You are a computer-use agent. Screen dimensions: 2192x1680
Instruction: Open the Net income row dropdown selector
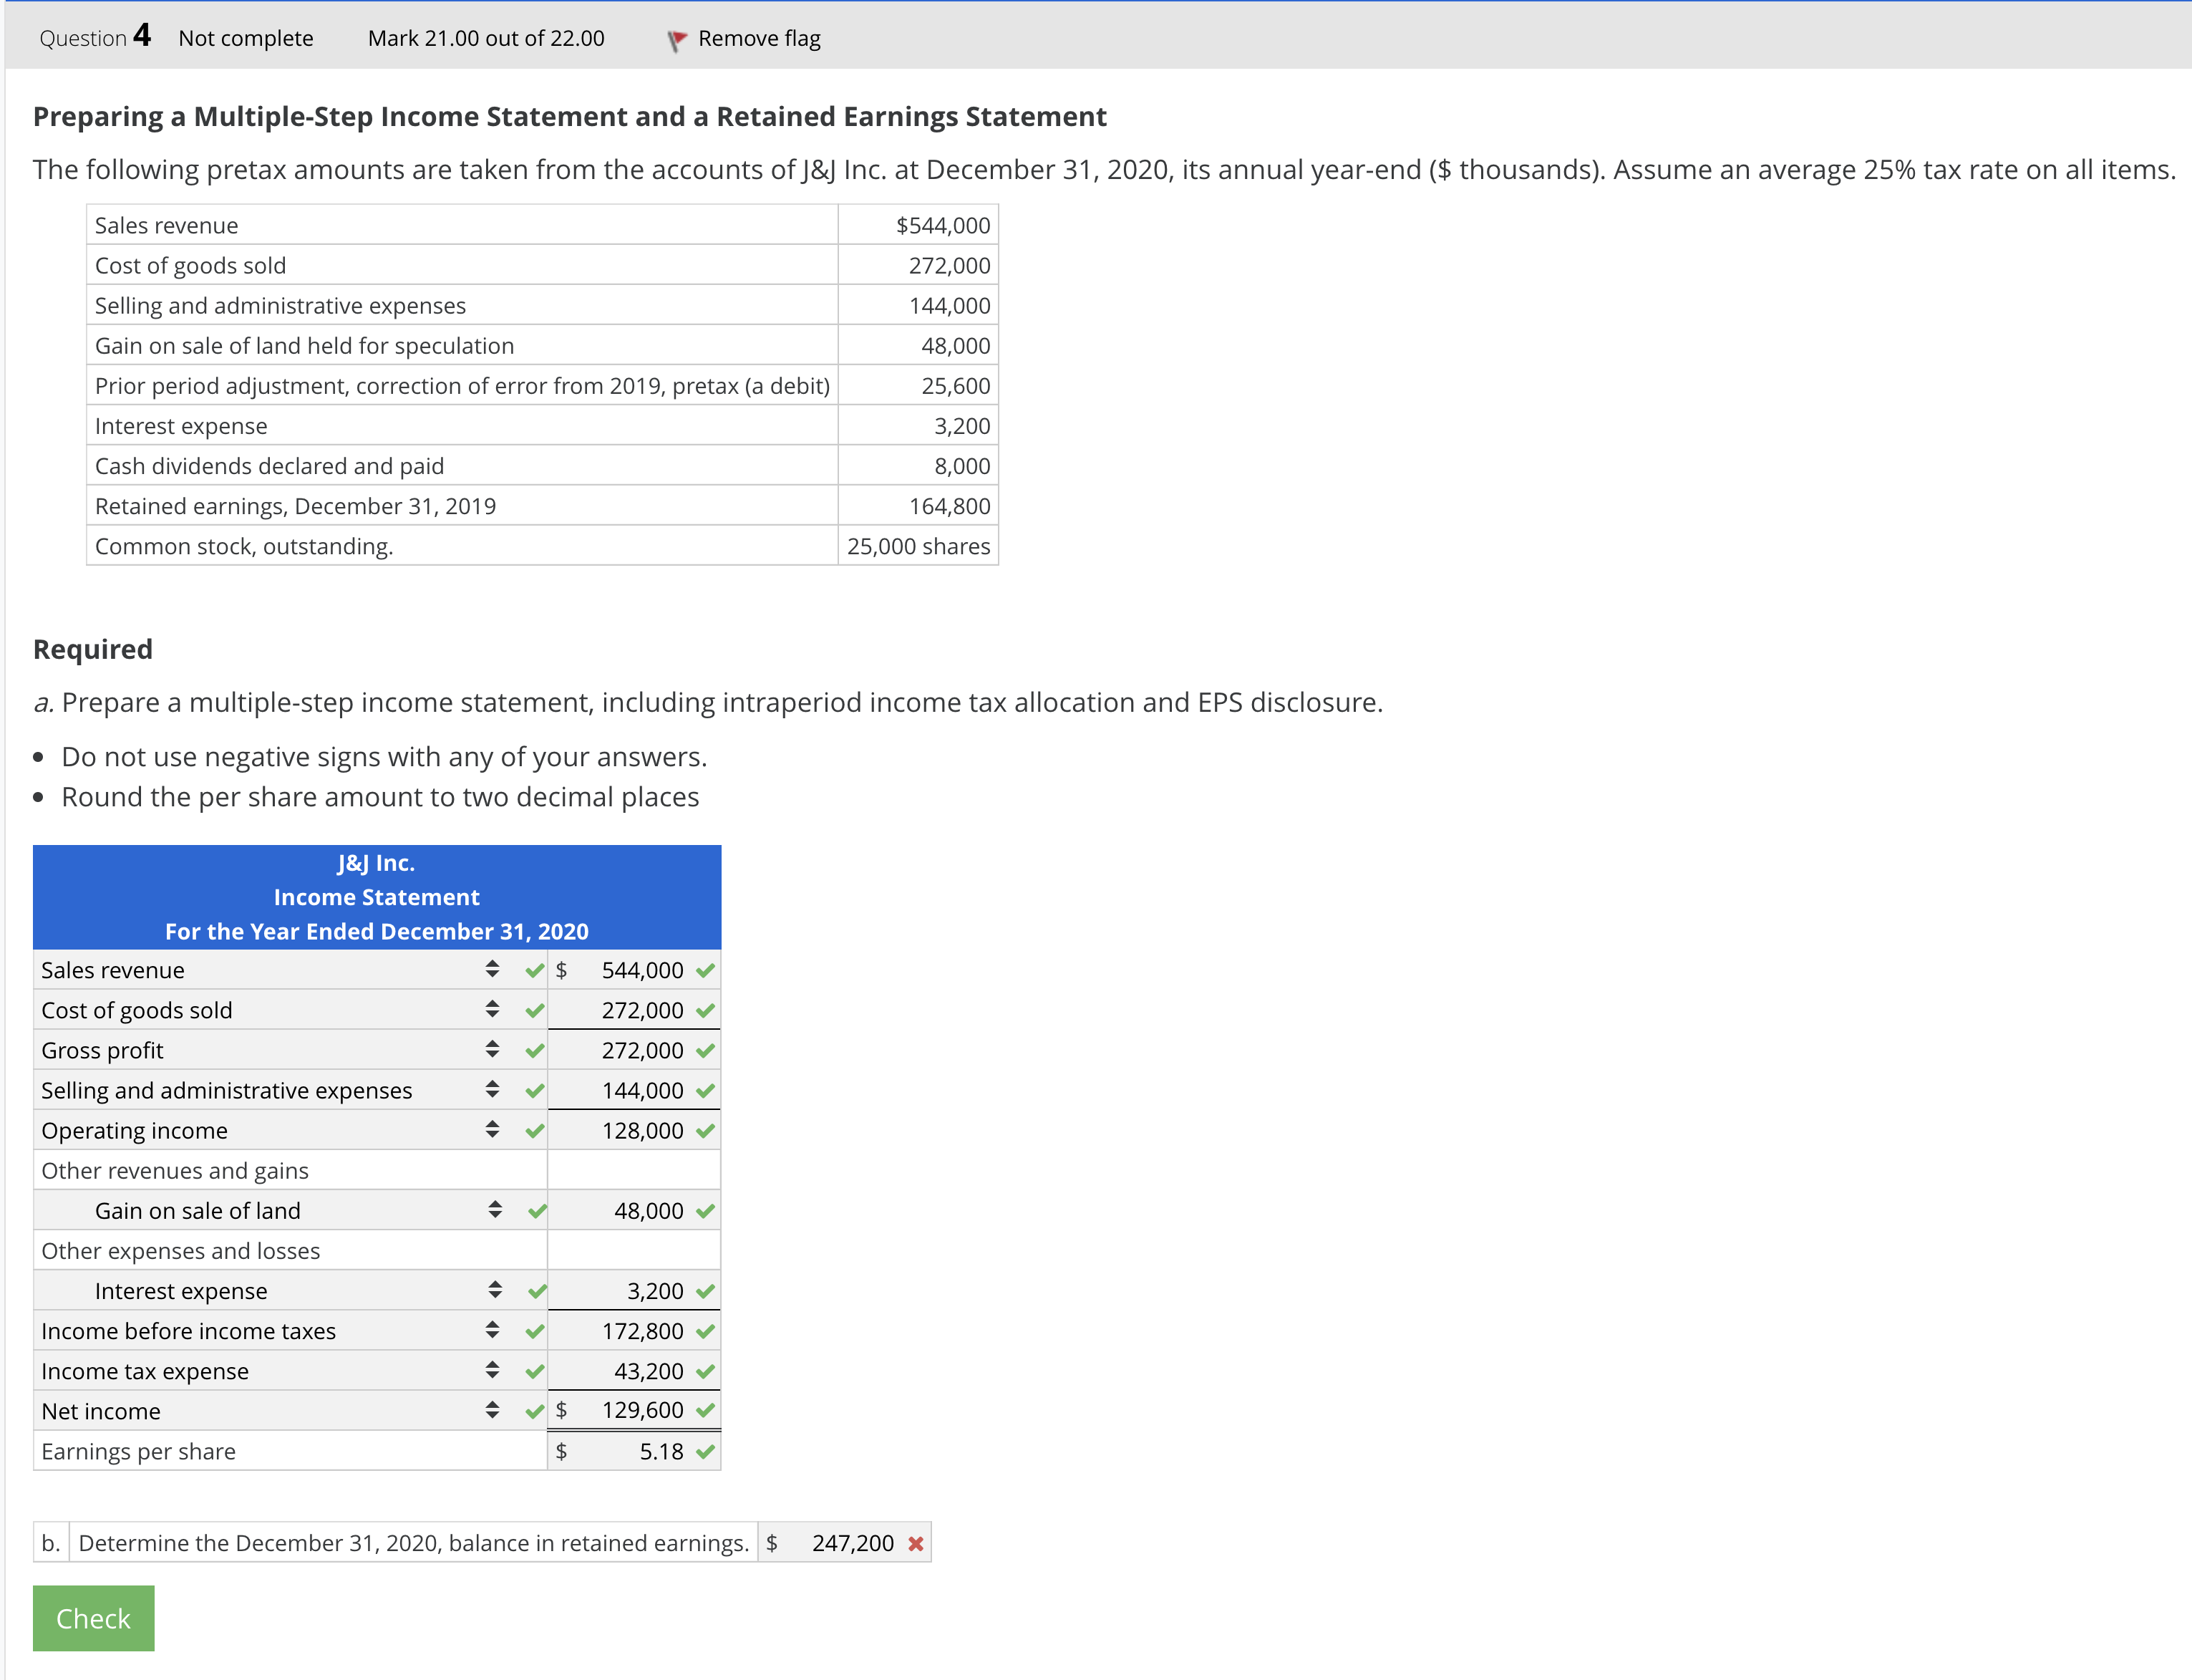(492, 1410)
